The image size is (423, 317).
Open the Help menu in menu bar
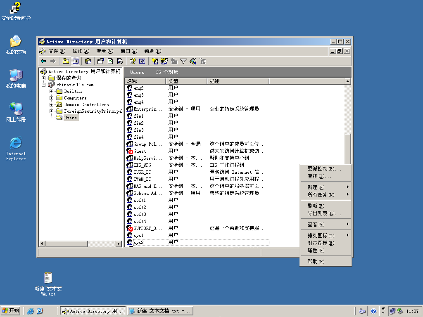(153, 51)
